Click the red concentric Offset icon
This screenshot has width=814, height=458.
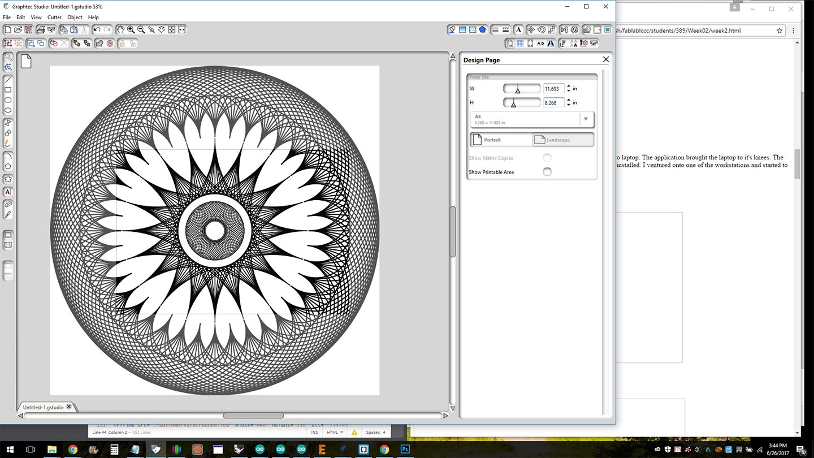coord(110,43)
